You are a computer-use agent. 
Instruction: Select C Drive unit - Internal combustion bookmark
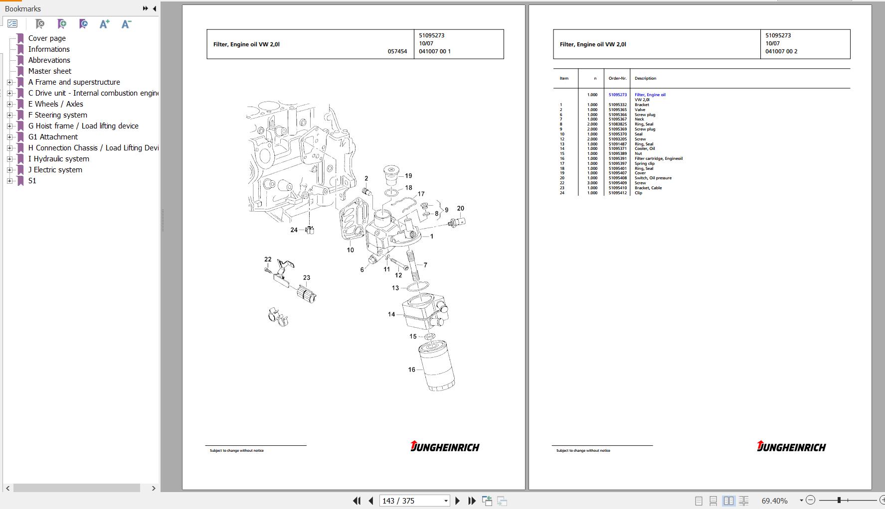93,93
